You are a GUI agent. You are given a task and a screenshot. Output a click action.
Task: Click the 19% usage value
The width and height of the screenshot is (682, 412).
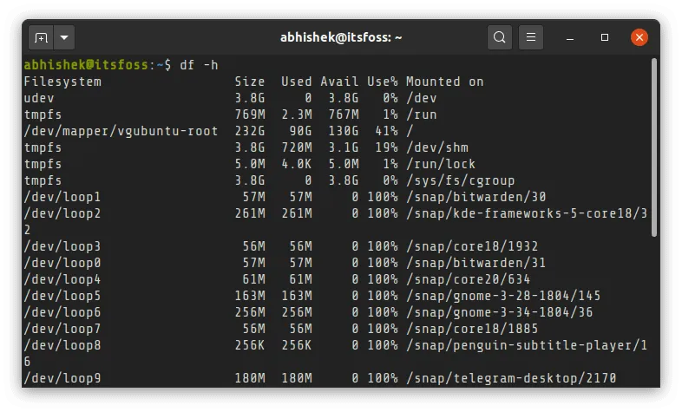click(x=386, y=147)
